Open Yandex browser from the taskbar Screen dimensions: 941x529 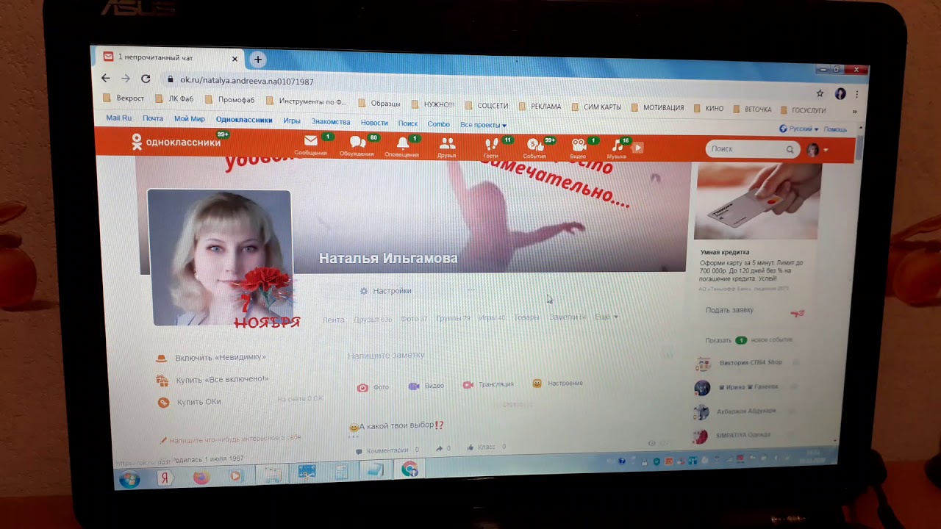(165, 478)
